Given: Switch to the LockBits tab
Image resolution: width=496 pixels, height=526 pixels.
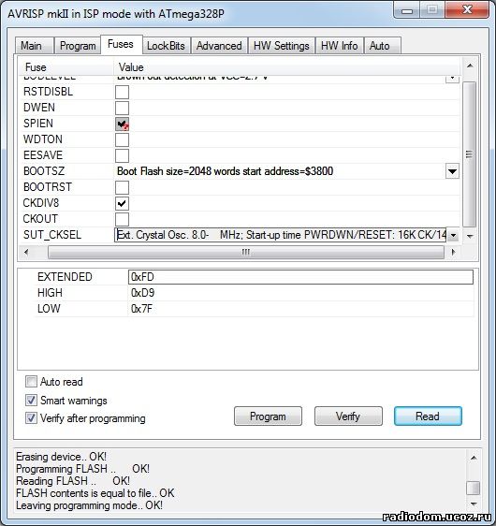Looking at the screenshot, I should click(x=166, y=46).
